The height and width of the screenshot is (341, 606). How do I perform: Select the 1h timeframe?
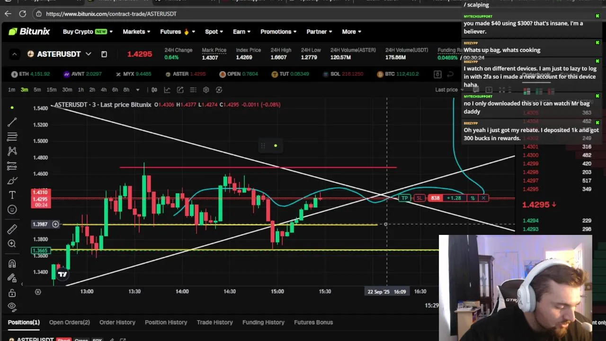click(x=81, y=90)
